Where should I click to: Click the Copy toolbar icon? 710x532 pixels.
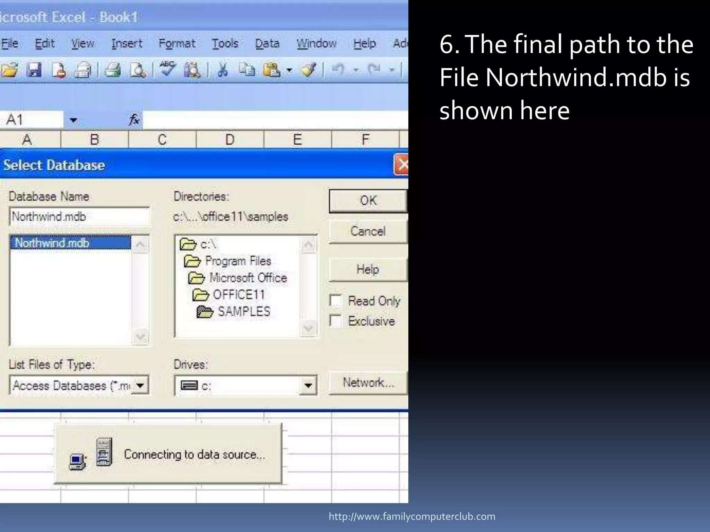(247, 70)
